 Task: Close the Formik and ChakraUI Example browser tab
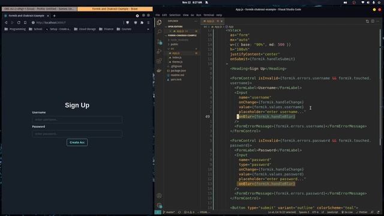(x=48, y=16)
